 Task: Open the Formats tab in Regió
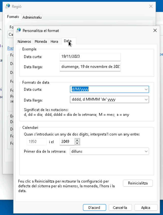pos(13,17)
